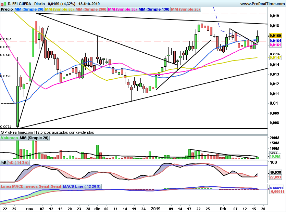Select the MACD Line ( 12 26 9) label

tap(82, 186)
